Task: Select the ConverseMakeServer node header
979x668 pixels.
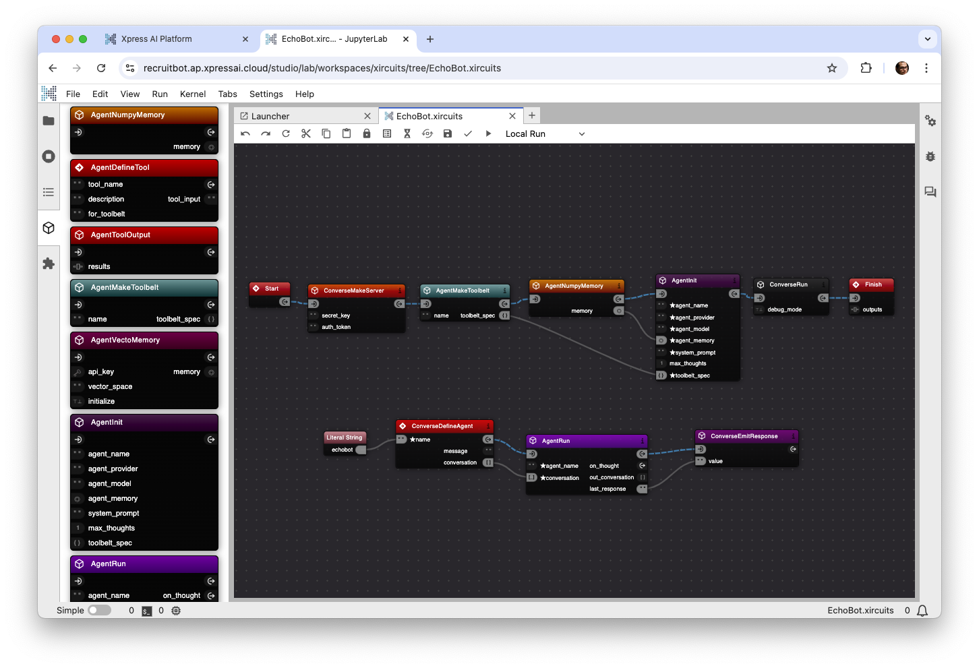Action: pyautogui.click(x=357, y=291)
